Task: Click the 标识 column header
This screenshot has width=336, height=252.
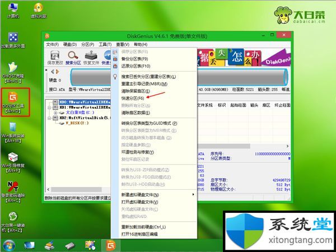Action: coord(222,105)
